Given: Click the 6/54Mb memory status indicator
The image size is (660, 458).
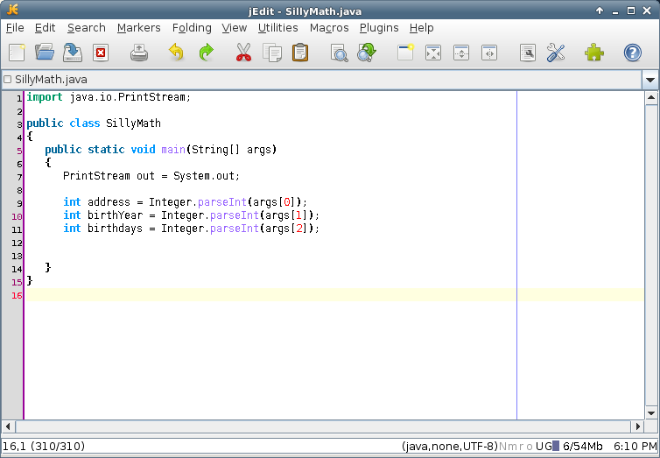Looking at the screenshot, I should point(578,447).
